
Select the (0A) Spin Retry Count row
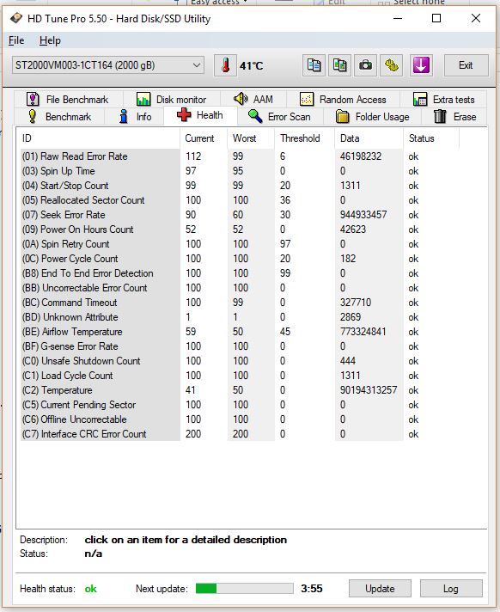(x=240, y=244)
